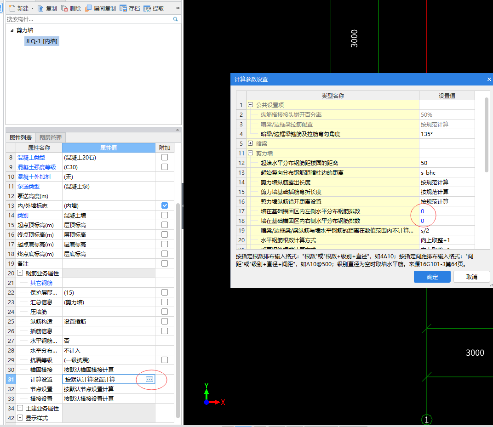493x427 pixels.
Task: Click the toolbar overflow double-arrow icon
Action: click(x=178, y=8)
